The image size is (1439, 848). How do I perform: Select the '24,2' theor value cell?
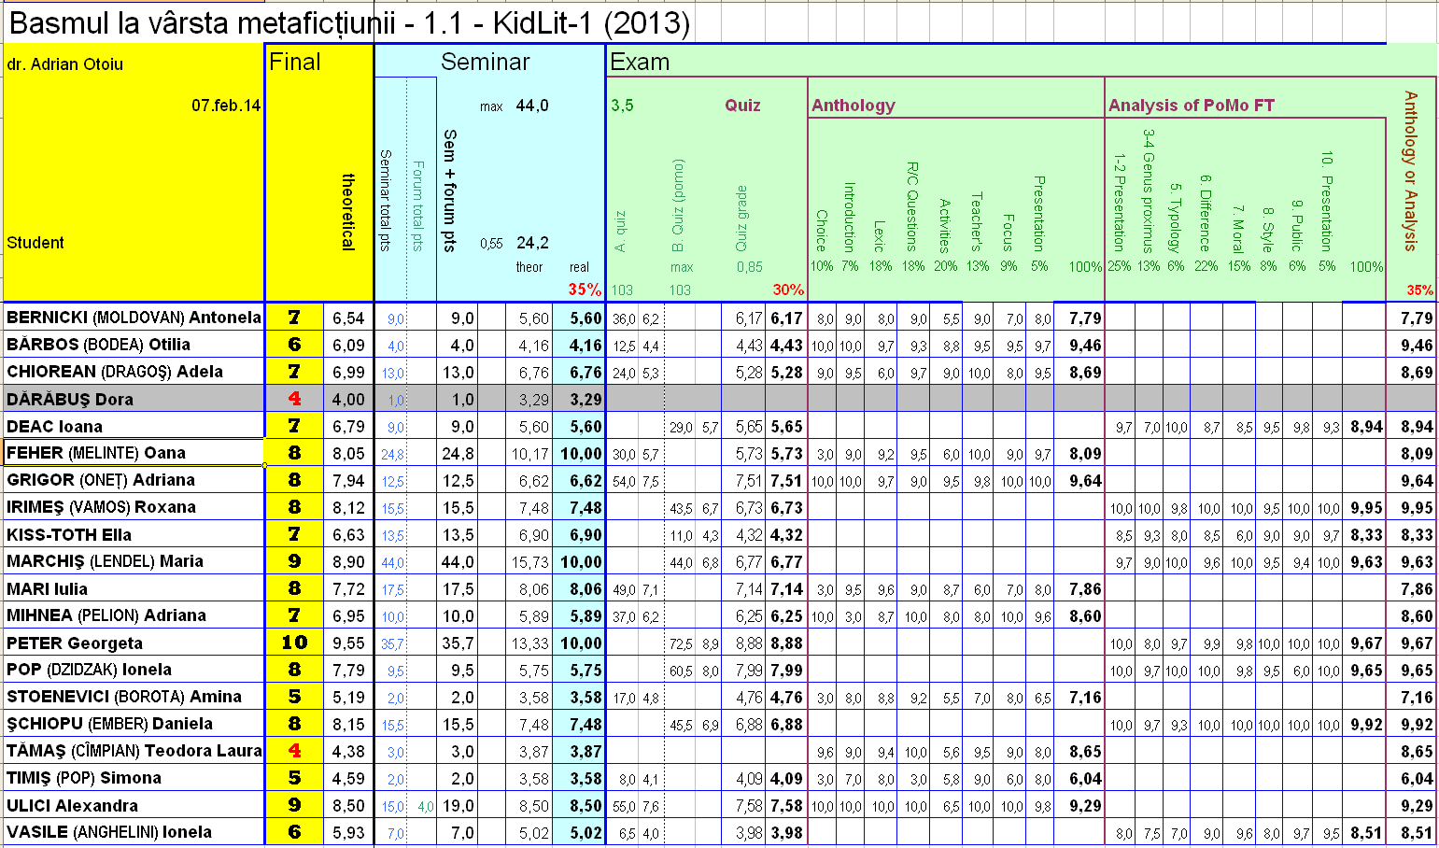coord(532,243)
